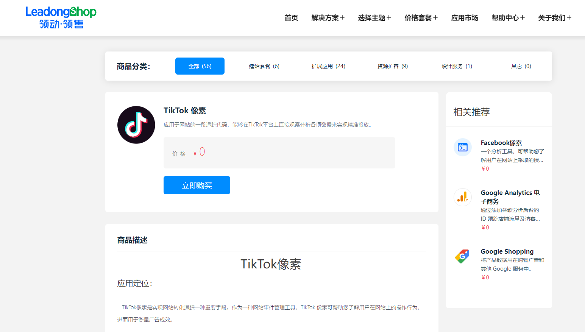The height and width of the screenshot is (332, 585).
Task: Click the ¥0 price under Google Shopping
Action: pos(485,277)
